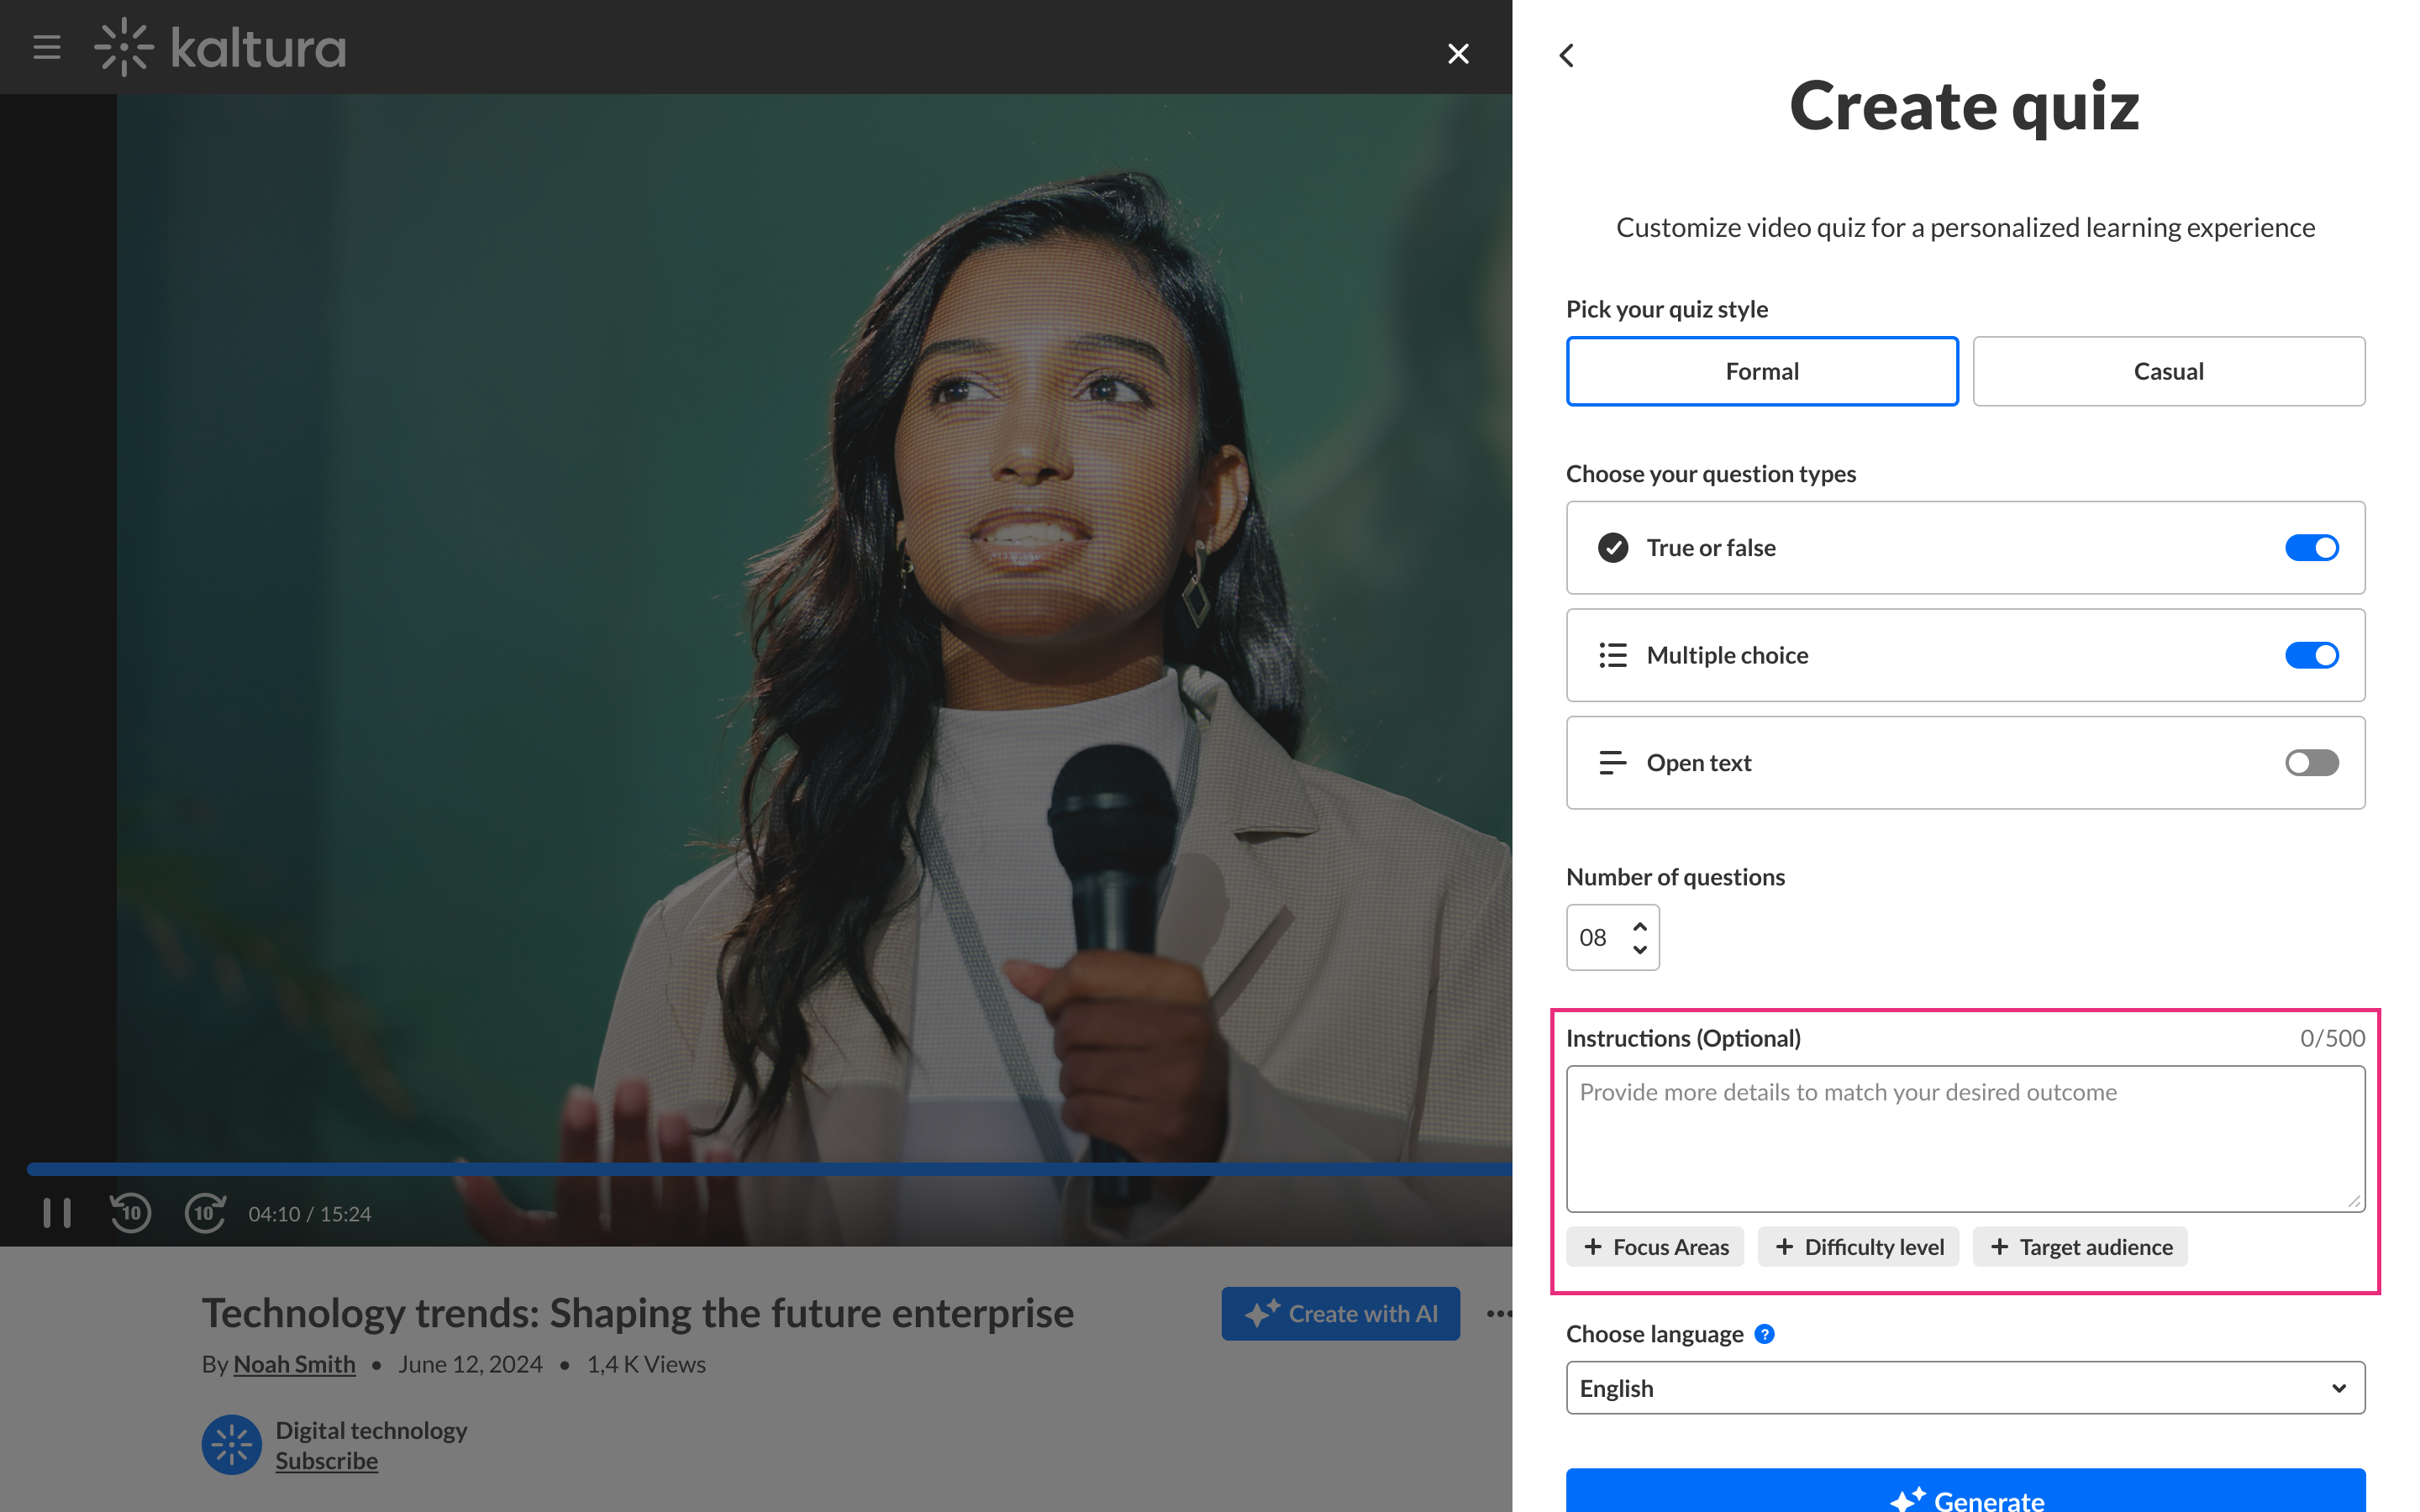The width and height of the screenshot is (2420, 1512).
Task: Select the Formal quiz style
Action: coord(1762,371)
